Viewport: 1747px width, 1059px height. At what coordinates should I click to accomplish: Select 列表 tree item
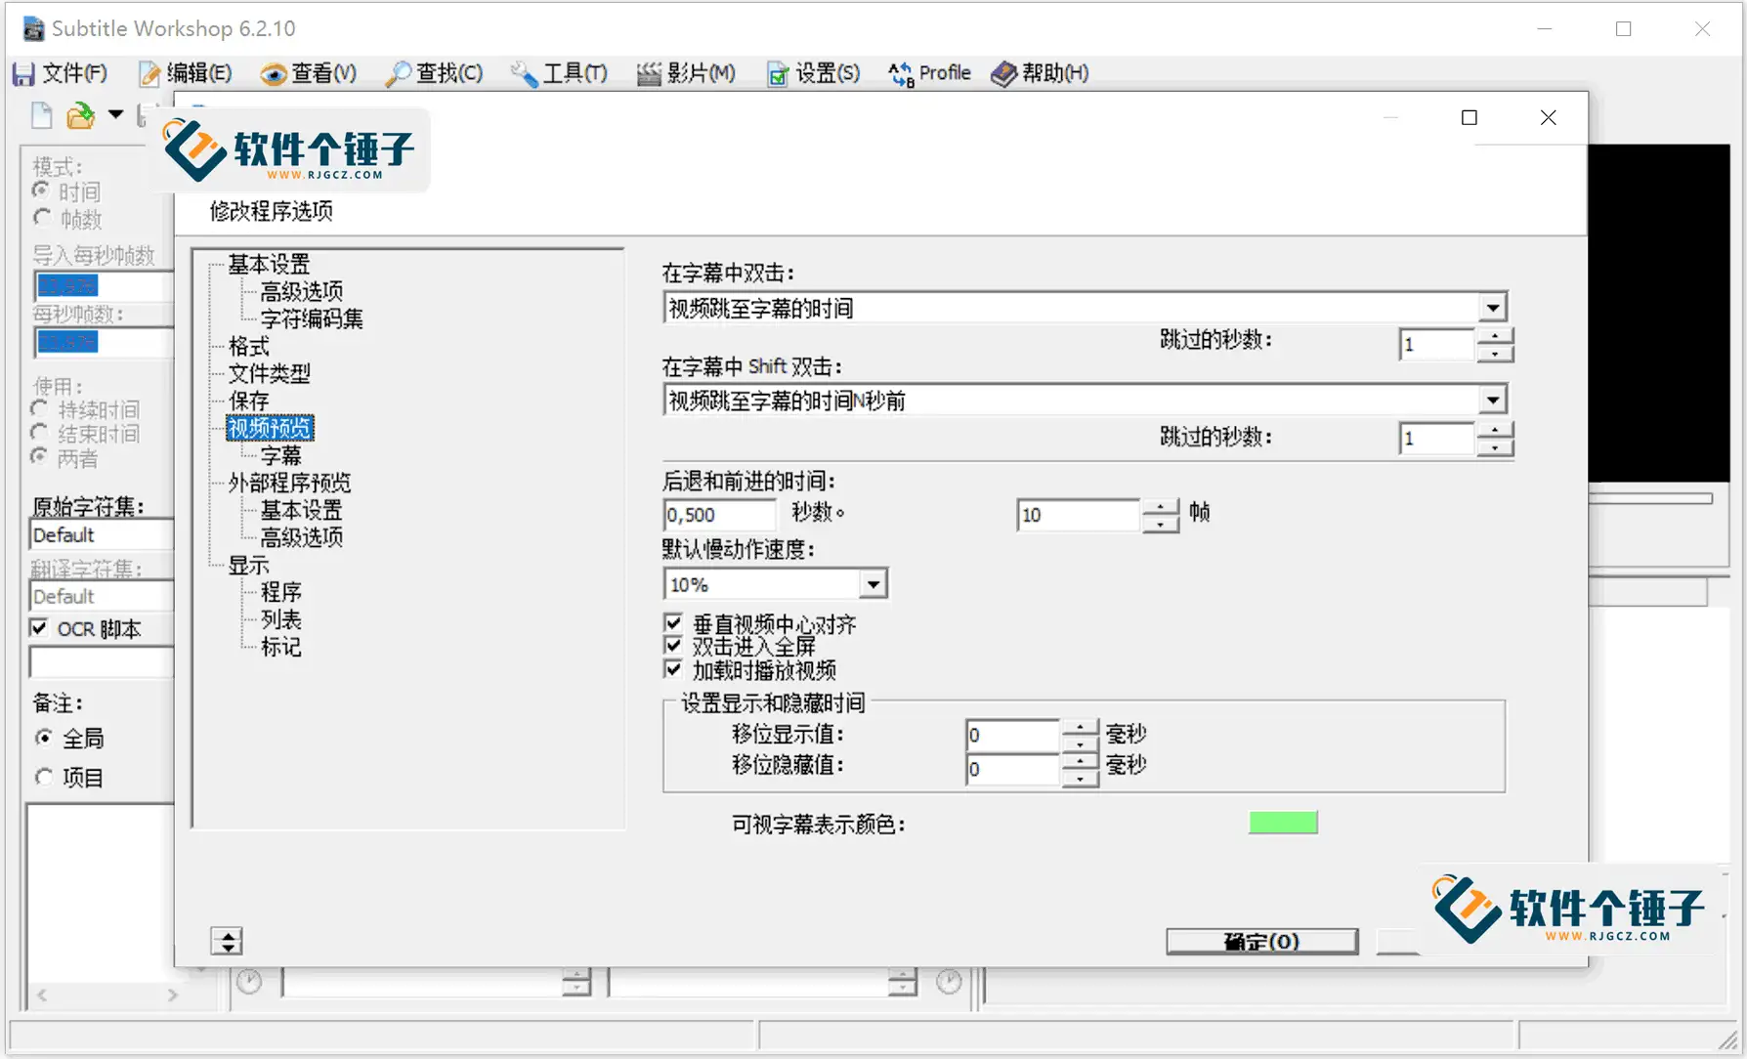pos(281,619)
